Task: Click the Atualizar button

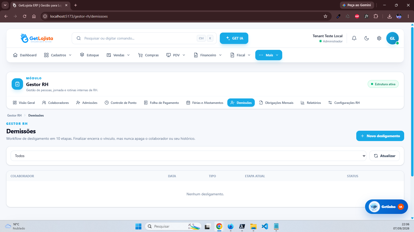Action: pos(384,156)
